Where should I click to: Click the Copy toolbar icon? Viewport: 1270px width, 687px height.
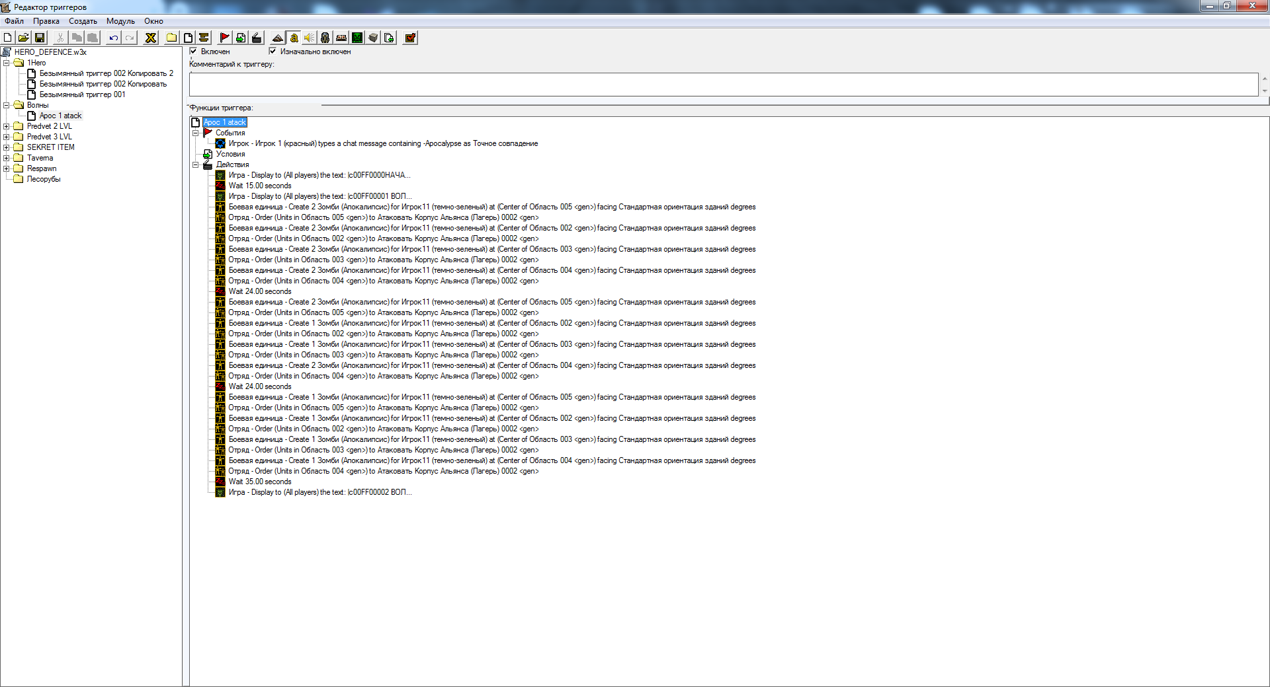77,38
